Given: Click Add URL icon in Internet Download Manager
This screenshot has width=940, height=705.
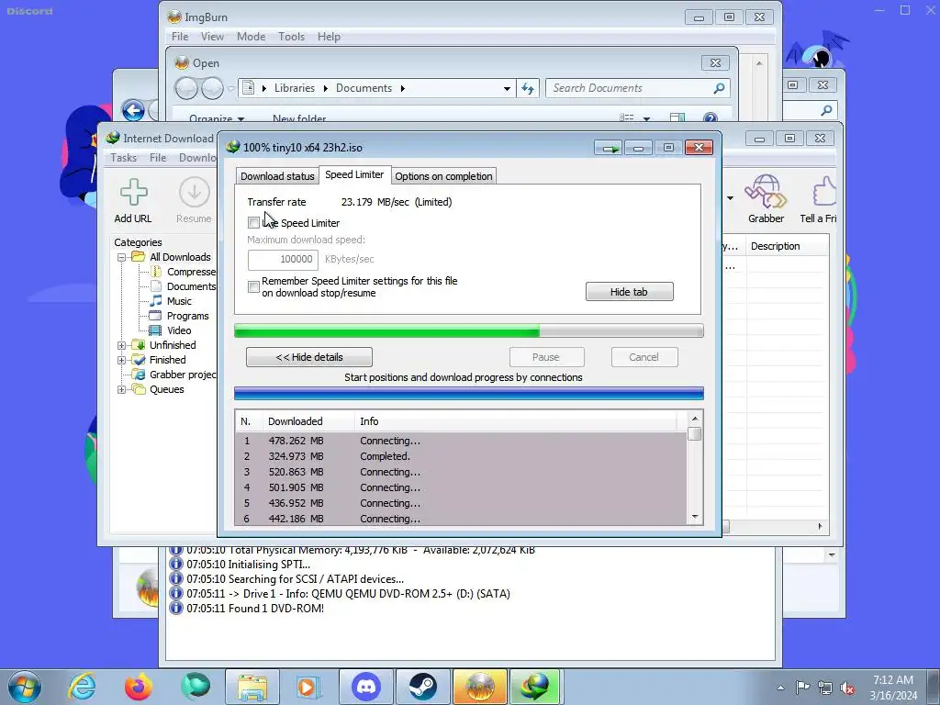Looking at the screenshot, I should (133, 193).
